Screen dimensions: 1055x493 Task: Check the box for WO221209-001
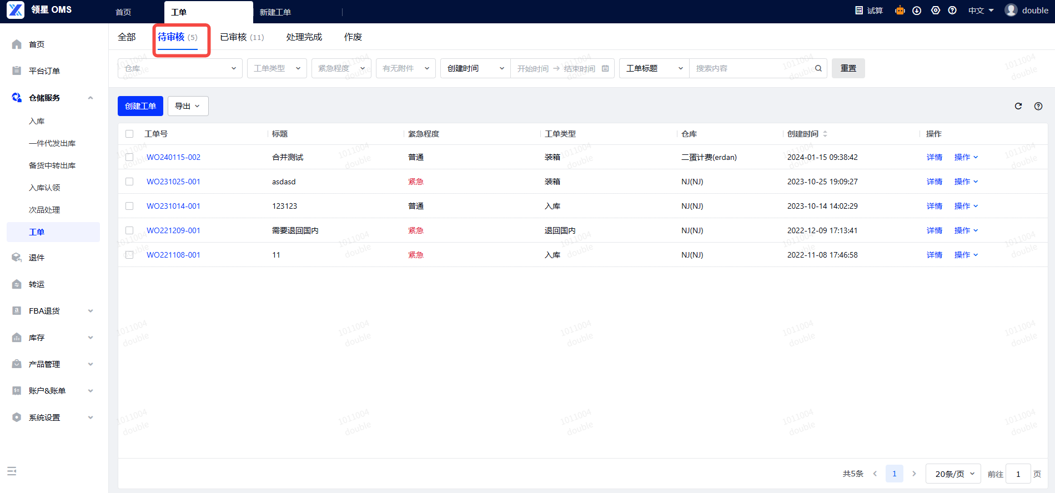coord(129,230)
